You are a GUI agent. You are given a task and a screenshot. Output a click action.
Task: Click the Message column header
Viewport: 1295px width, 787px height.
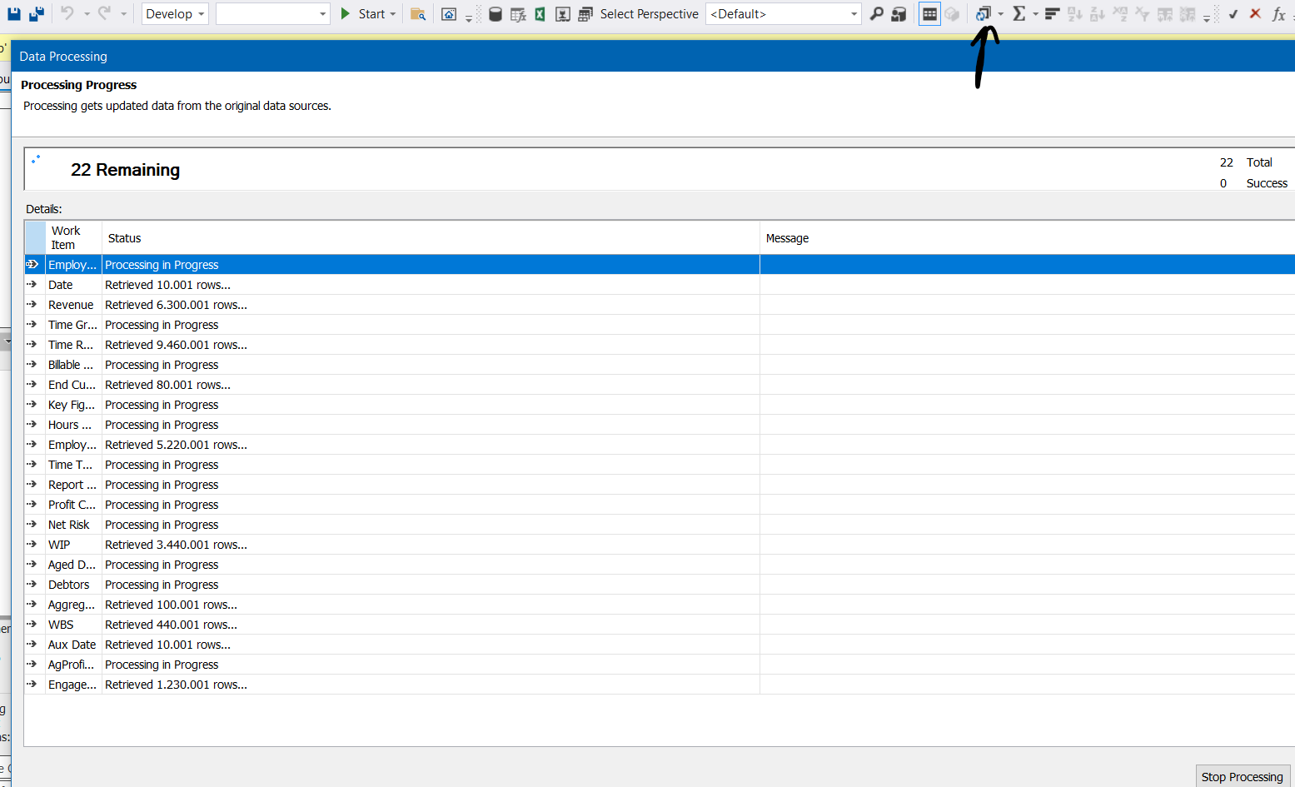coord(1027,238)
